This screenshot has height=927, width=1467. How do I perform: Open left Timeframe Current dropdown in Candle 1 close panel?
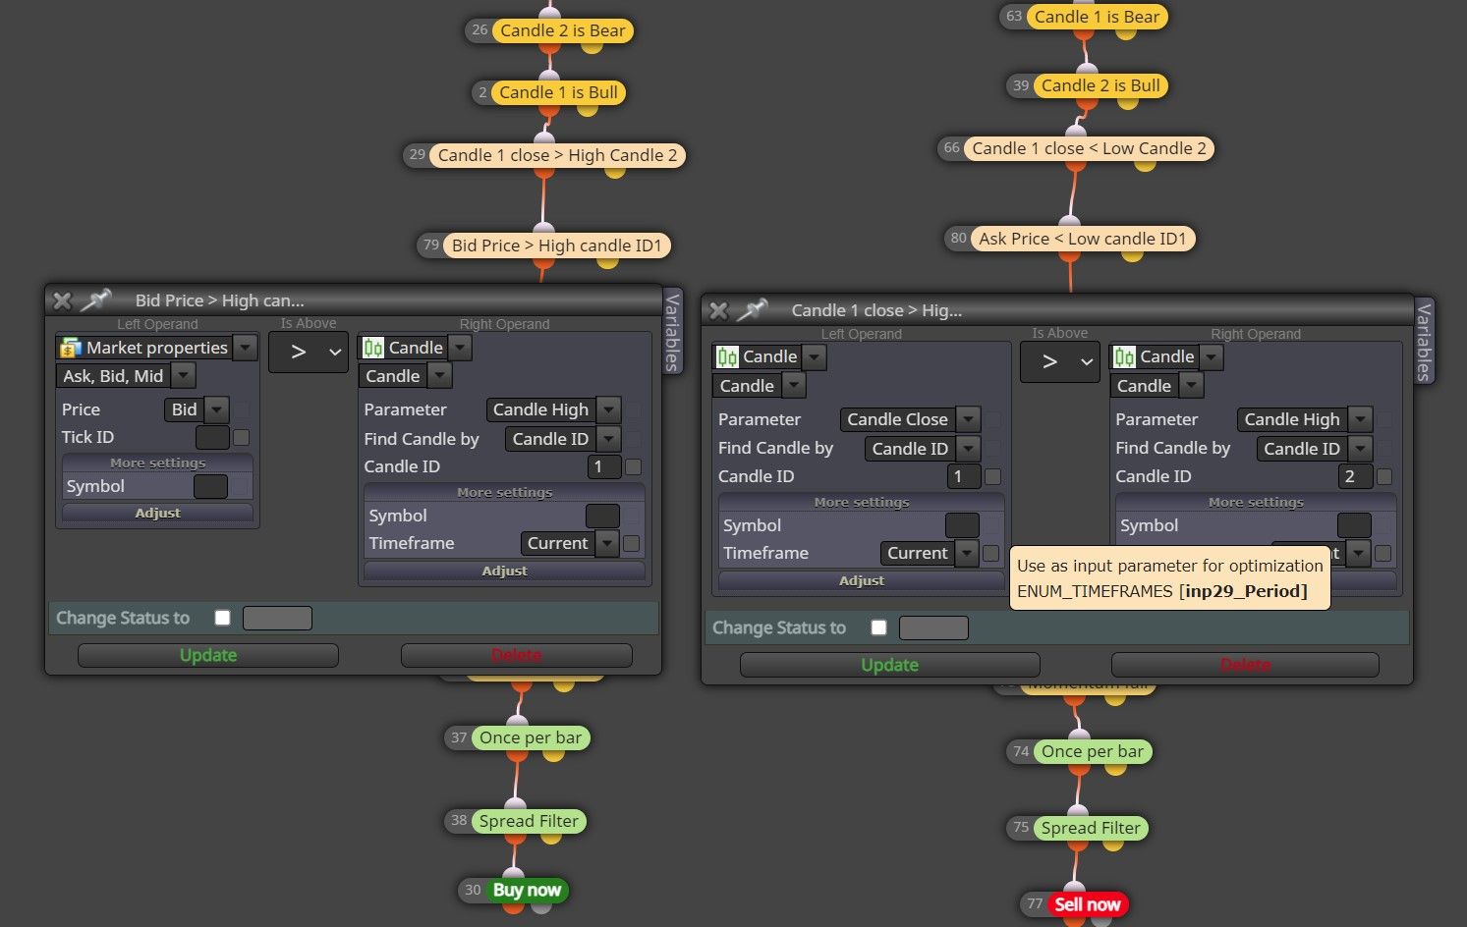click(967, 553)
